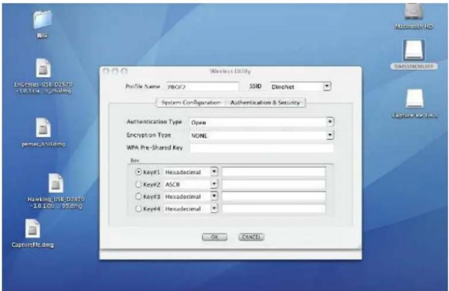This screenshot has width=449, height=291.
Task: Click the Profile Name input field
Action: pos(202,87)
